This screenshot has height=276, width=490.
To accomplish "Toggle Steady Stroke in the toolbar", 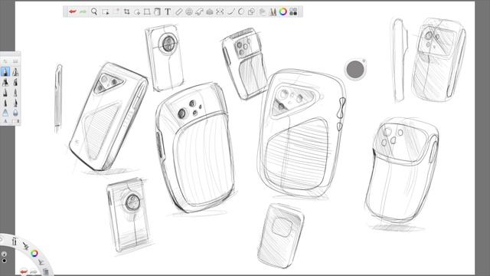I will point(231,12).
